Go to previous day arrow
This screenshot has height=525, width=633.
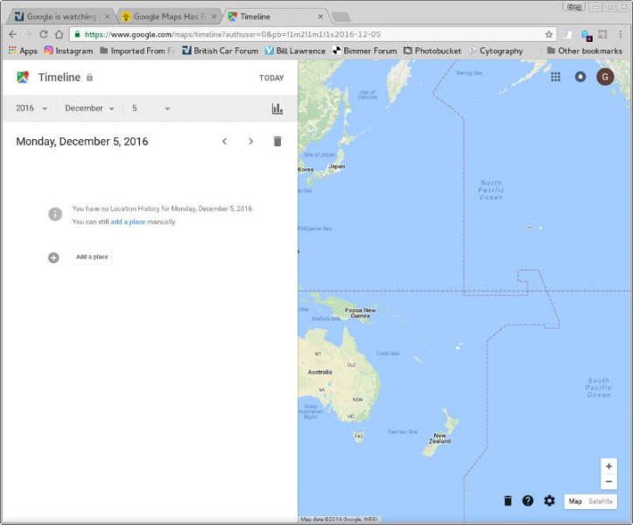point(224,141)
